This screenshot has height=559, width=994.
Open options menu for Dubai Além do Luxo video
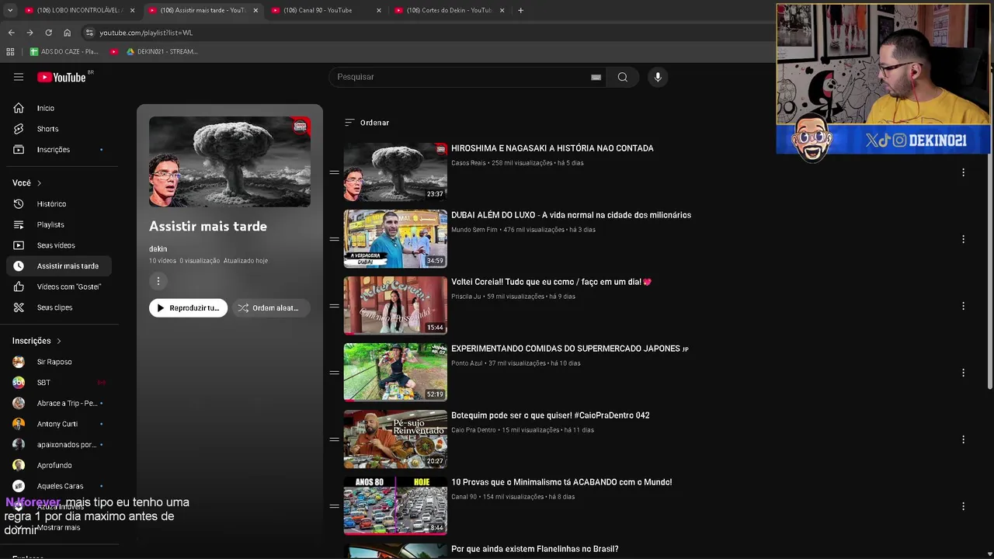pyautogui.click(x=963, y=239)
